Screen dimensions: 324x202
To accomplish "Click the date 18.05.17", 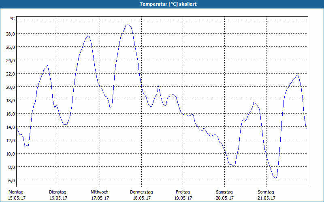I will [142, 198].
